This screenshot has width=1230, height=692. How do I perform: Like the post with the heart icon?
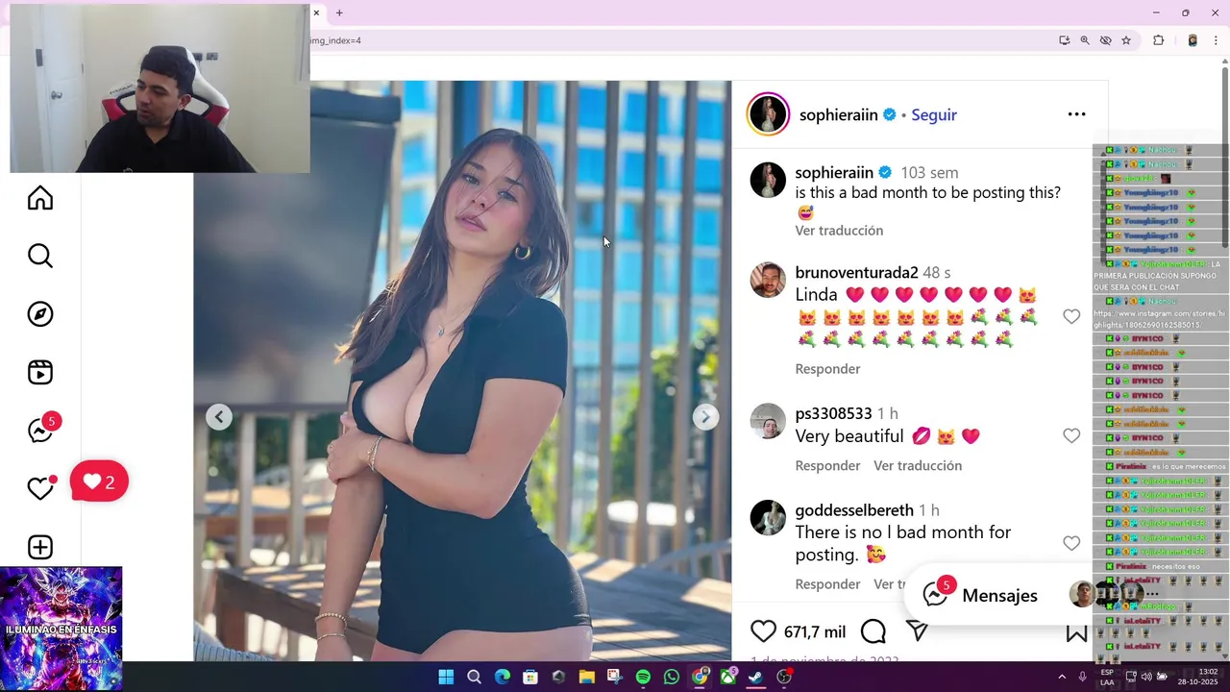[763, 631]
